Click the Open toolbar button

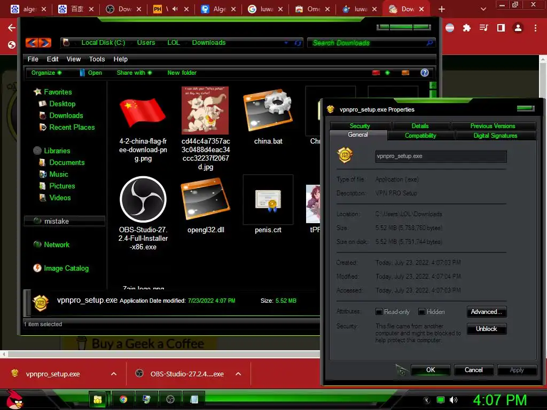tap(91, 73)
